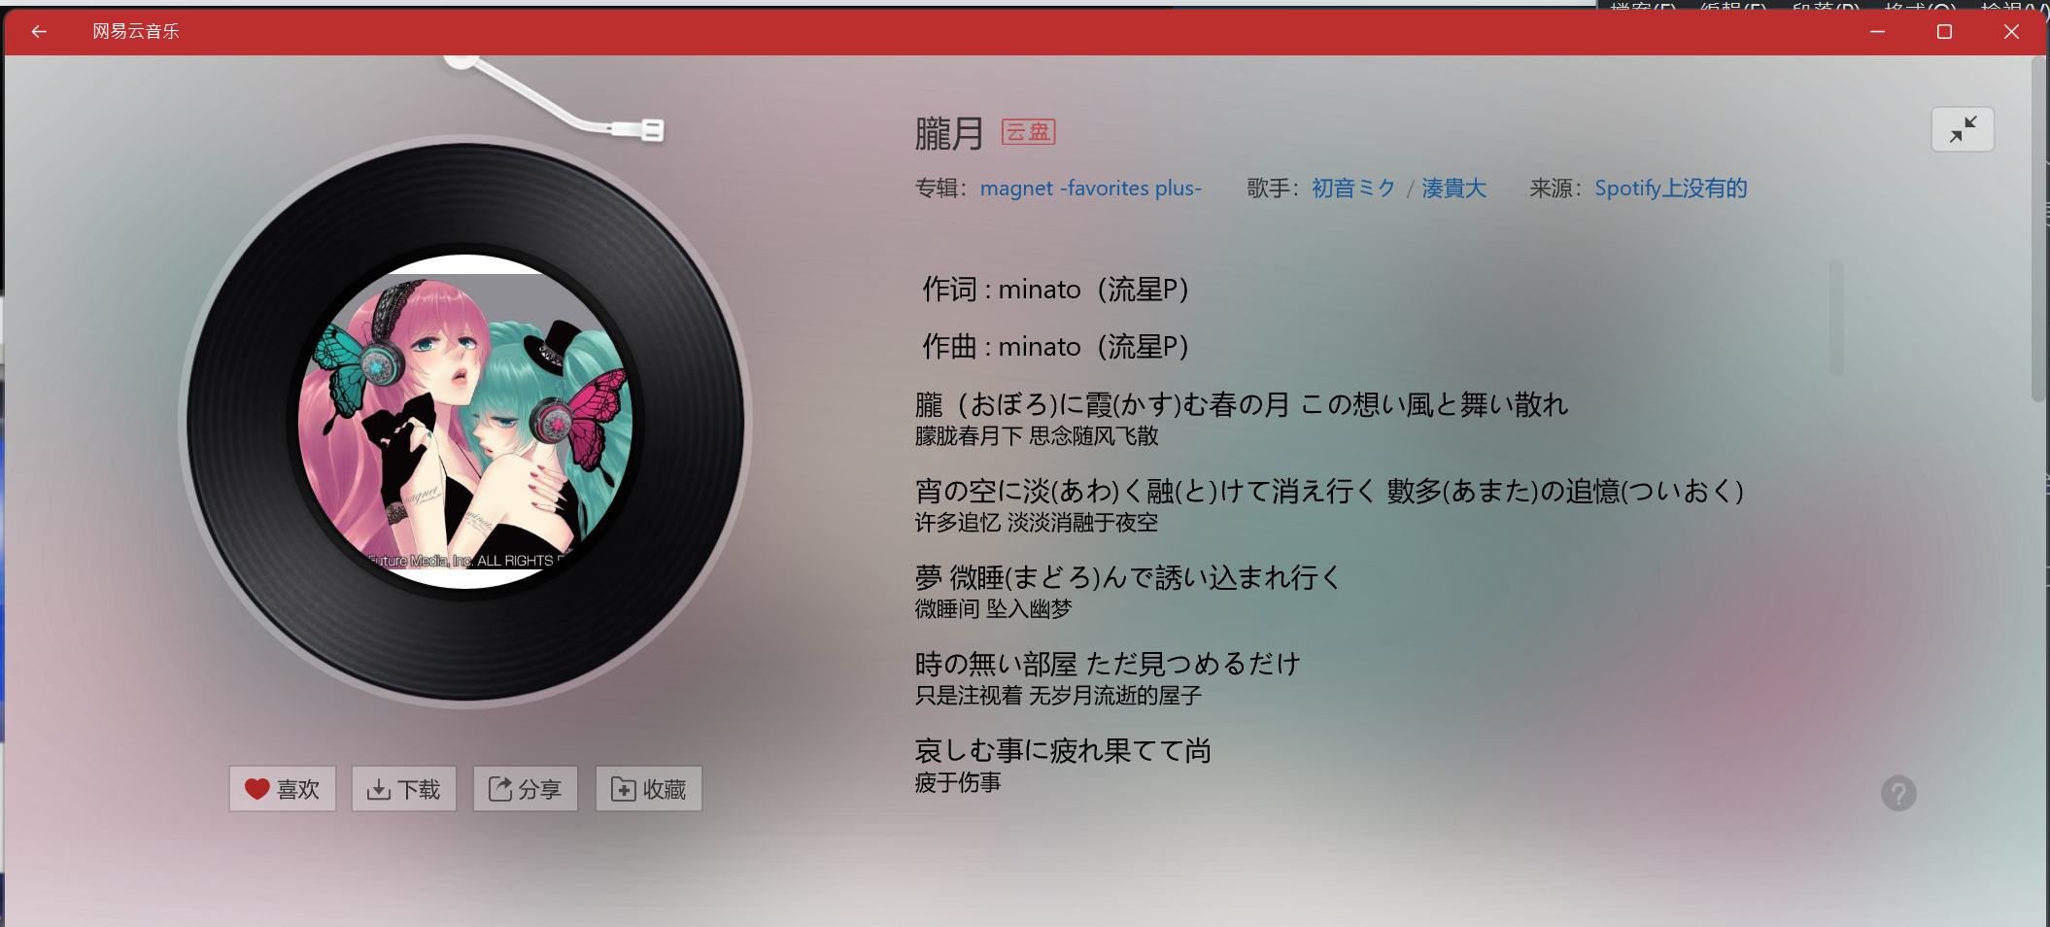
Task: Click the heart 喜欢 like button
Action: click(283, 789)
